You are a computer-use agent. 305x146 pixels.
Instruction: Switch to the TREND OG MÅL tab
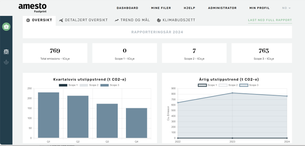[132, 20]
